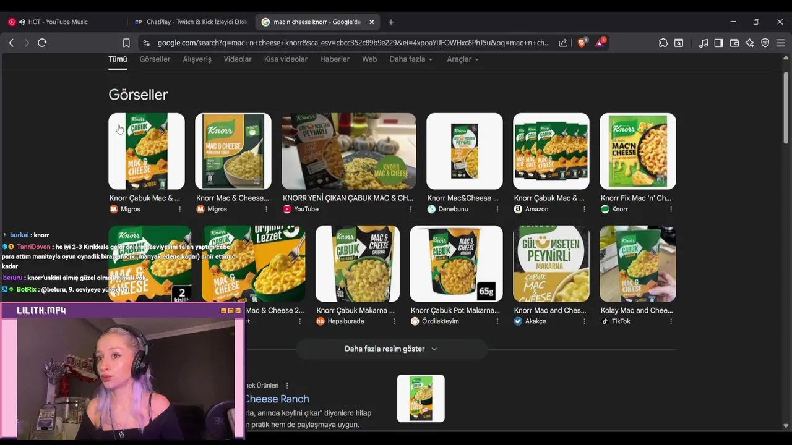
Task: Open the Brave Wallet icon
Action: (734, 43)
